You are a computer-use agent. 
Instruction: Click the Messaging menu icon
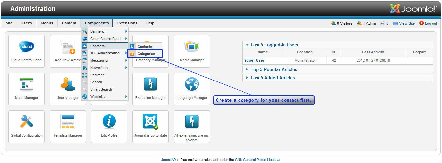point(85,60)
